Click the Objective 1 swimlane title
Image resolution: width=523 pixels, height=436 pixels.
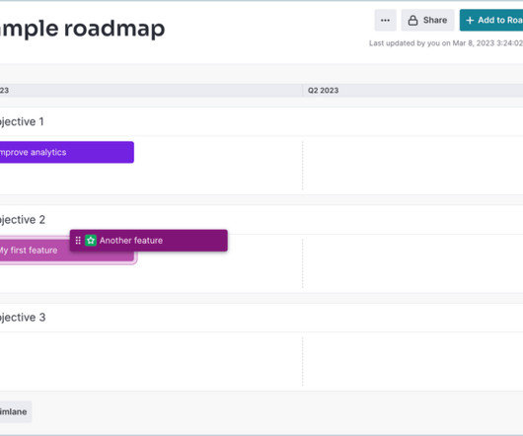pos(22,121)
